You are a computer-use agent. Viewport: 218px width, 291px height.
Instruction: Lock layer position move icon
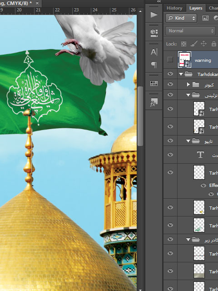(203, 44)
